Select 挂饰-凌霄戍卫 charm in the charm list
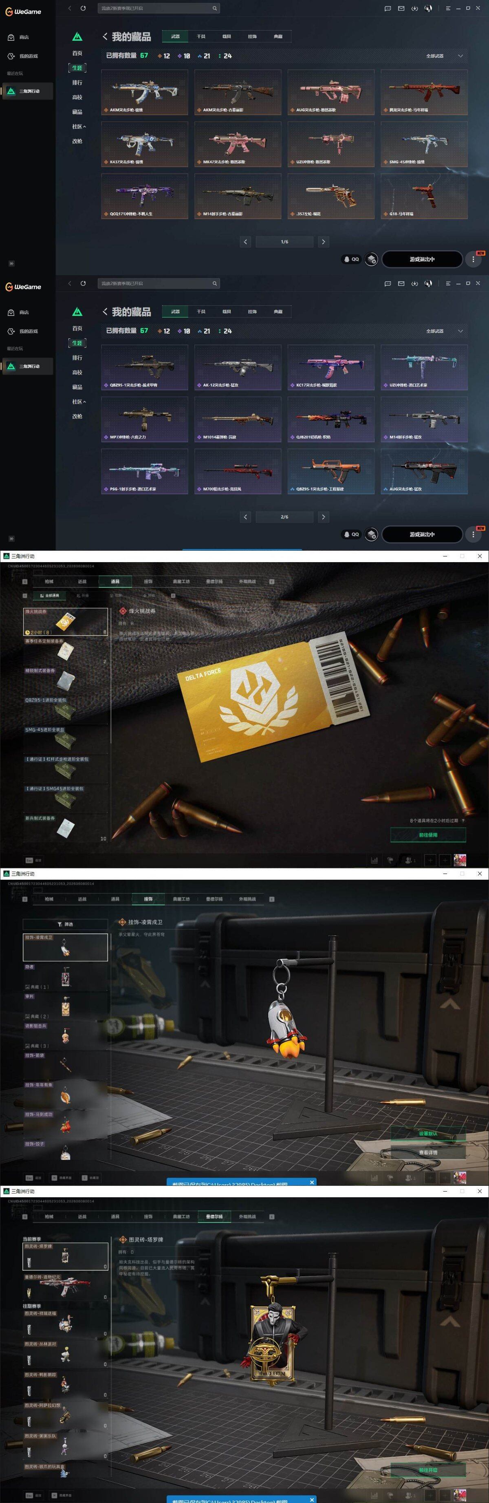Image resolution: width=489 pixels, height=1503 pixels. [65, 947]
